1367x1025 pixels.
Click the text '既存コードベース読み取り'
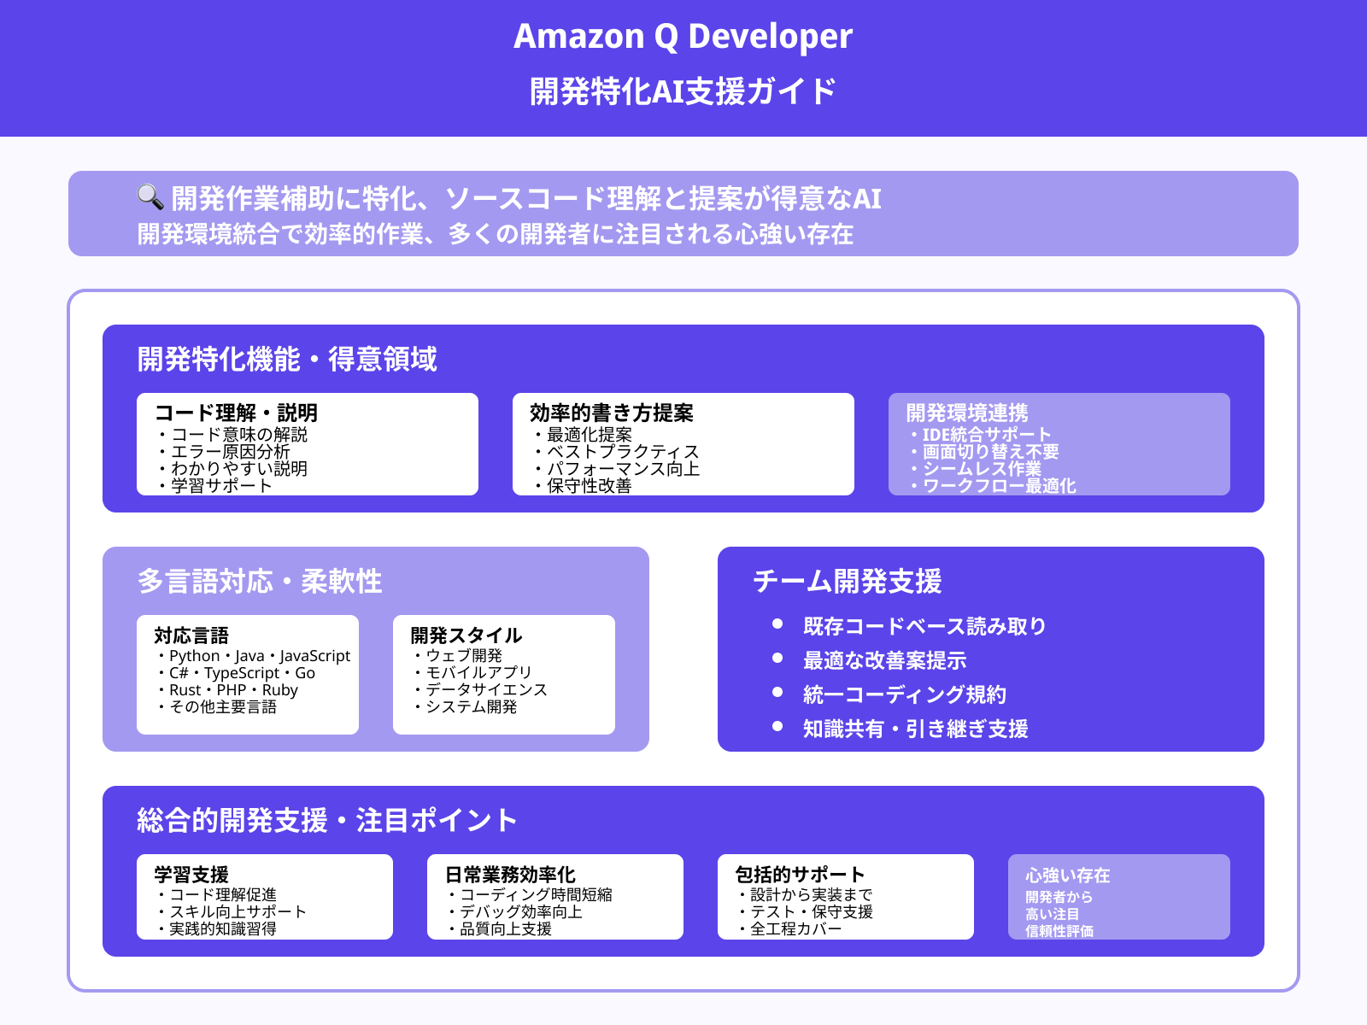click(x=925, y=626)
